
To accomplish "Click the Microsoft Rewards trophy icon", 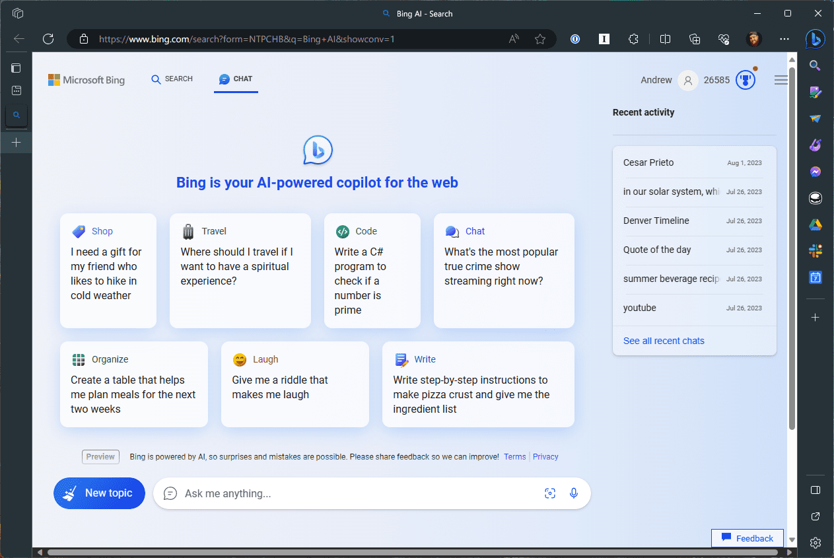I will click(x=746, y=80).
